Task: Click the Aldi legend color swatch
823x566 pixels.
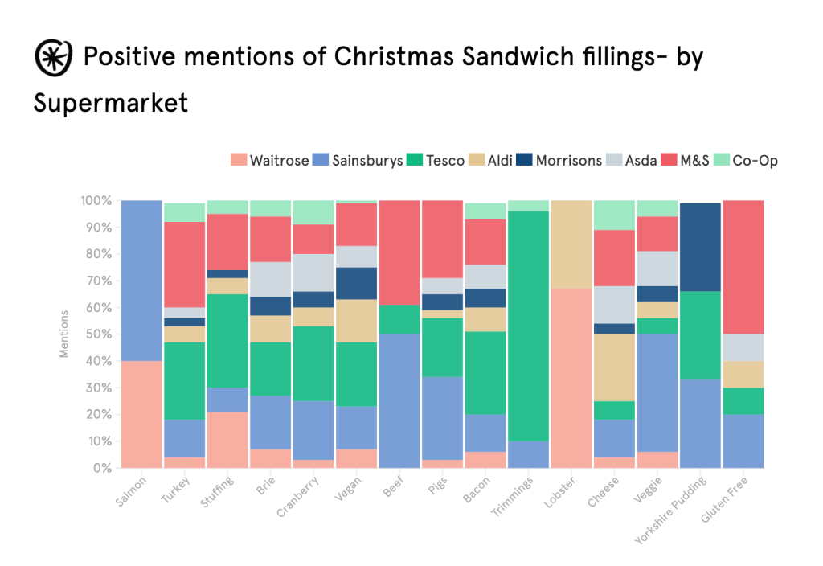Action: coord(477,160)
